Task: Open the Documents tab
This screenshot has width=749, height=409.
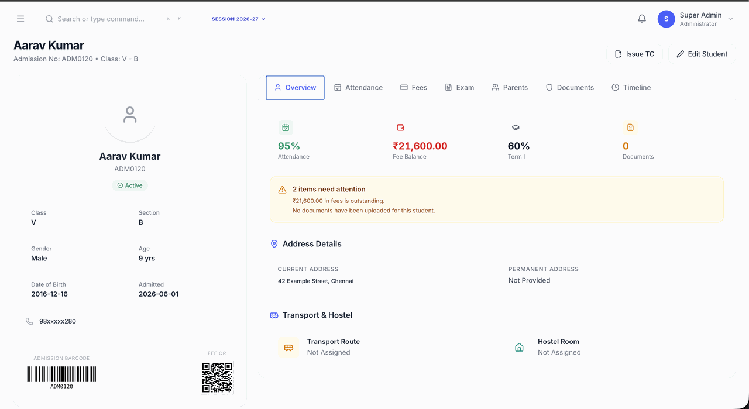Action: point(570,88)
